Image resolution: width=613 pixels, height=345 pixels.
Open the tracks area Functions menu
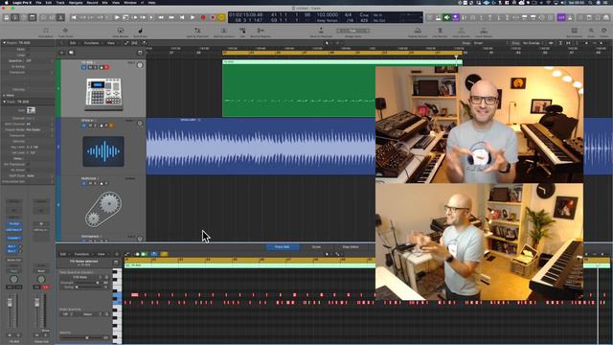(x=92, y=43)
